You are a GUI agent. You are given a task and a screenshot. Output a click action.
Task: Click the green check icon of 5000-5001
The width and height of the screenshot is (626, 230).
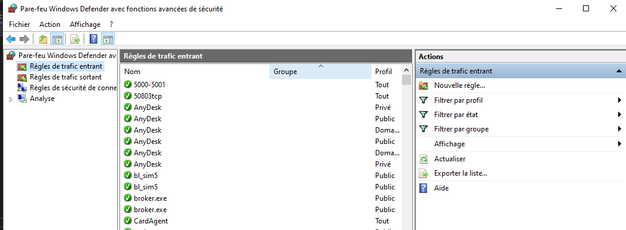pos(128,85)
